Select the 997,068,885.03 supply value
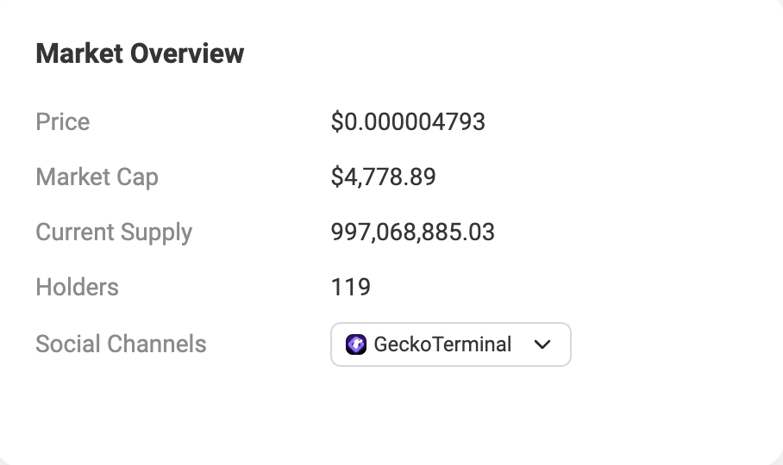Image resolution: width=783 pixels, height=465 pixels. click(x=412, y=232)
